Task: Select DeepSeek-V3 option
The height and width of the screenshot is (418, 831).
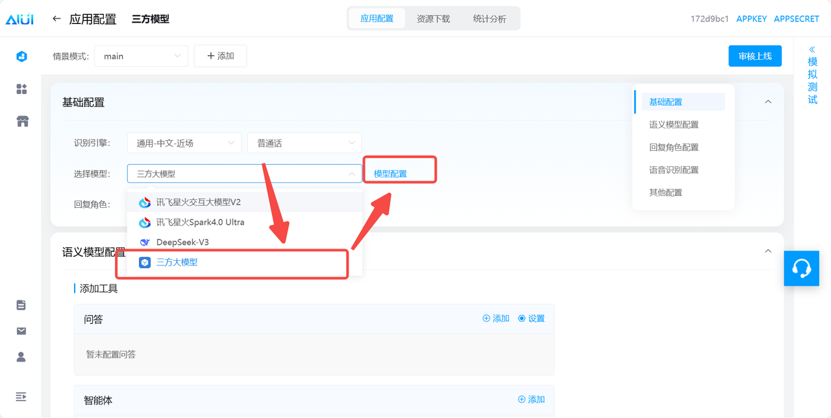Action: coord(245,242)
